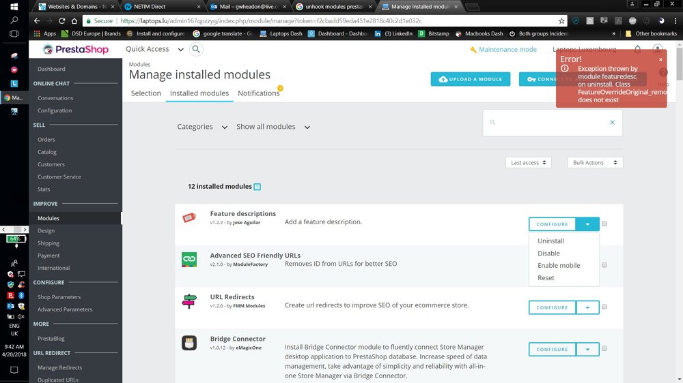Viewport: 683px width, 383px height.
Task: Configure the URL Redirects module
Action: point(552,308)
